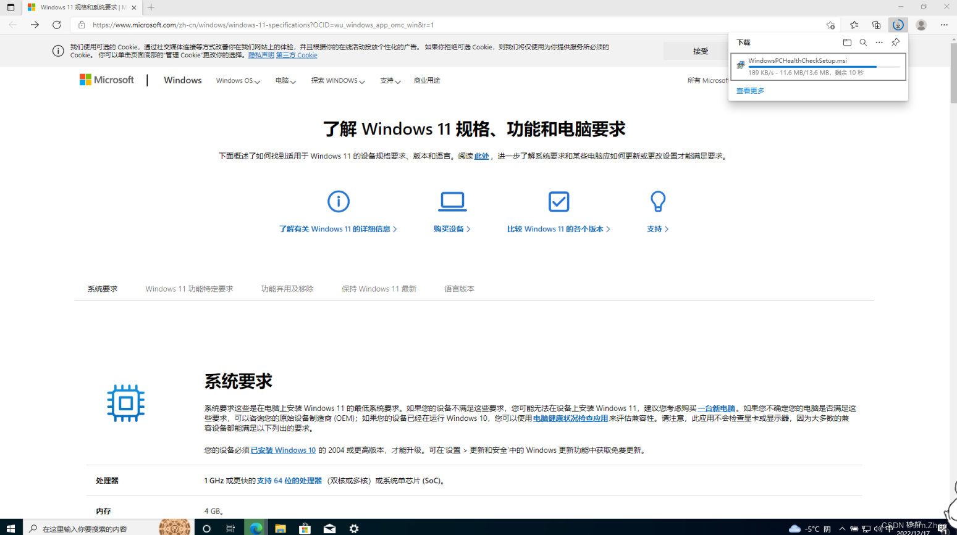
Task: Click the Microsoft logo
Action: [107, 80]
